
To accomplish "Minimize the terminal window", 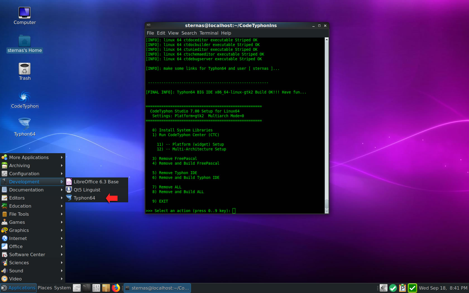I will 314,26.
